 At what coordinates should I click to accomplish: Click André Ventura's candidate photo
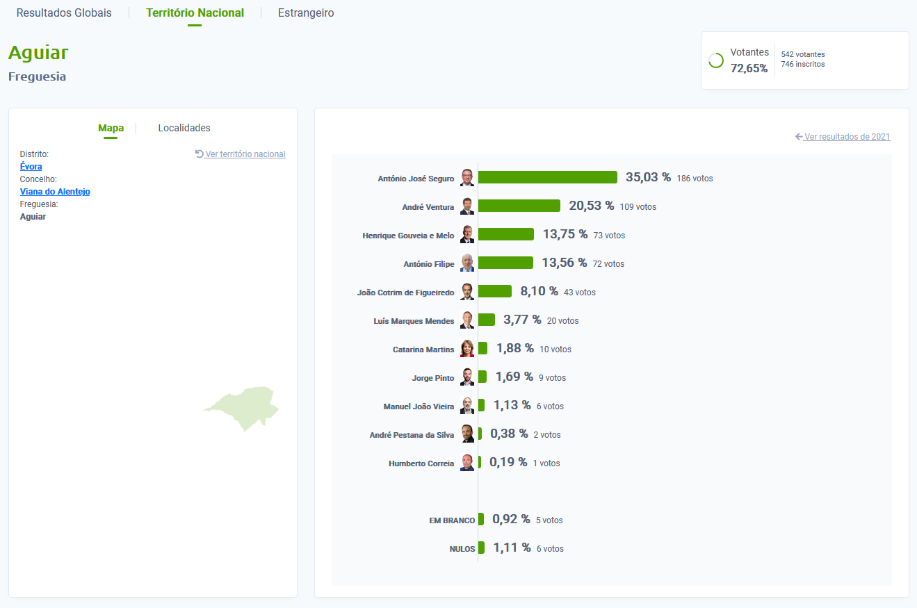pyautogui.click(x=467, y=206)
